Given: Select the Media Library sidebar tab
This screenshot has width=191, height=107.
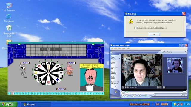Looking at the screenshot, I should 113,73.
